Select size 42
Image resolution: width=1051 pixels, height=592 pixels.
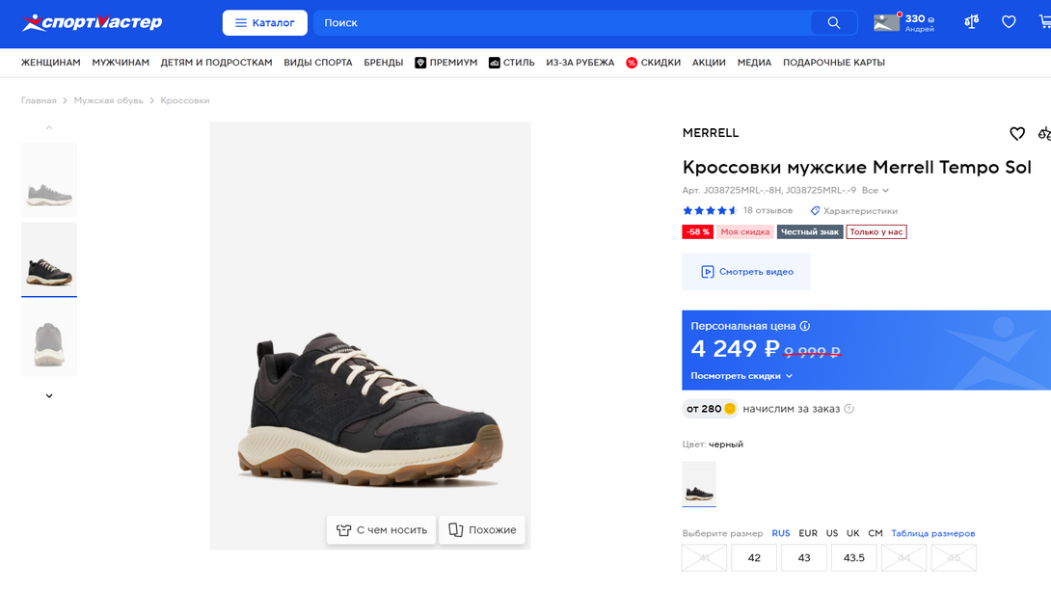(x=754, y=558)
